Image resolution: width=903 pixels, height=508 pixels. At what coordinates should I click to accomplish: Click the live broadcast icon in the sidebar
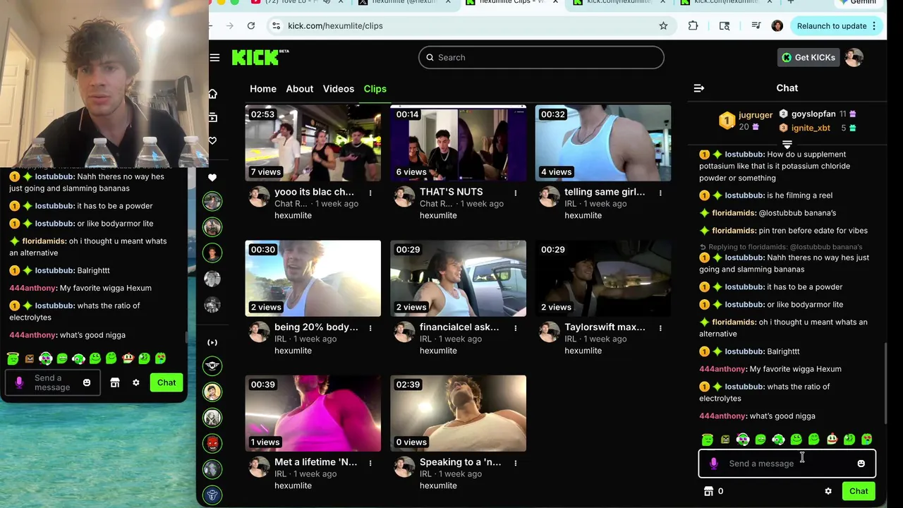(x=212, y=342)
